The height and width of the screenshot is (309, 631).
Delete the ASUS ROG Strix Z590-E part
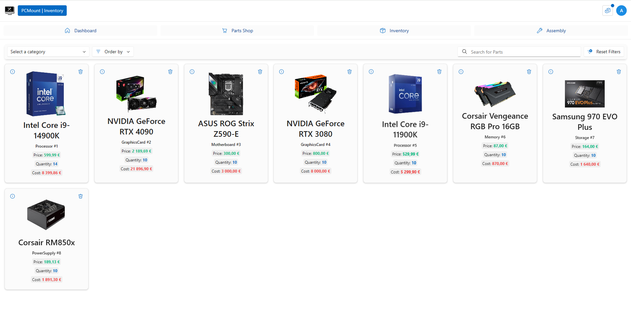point(260,72)
